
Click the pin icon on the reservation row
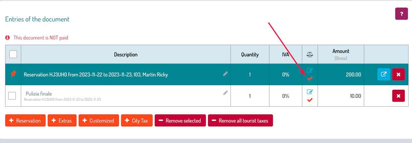13,74
